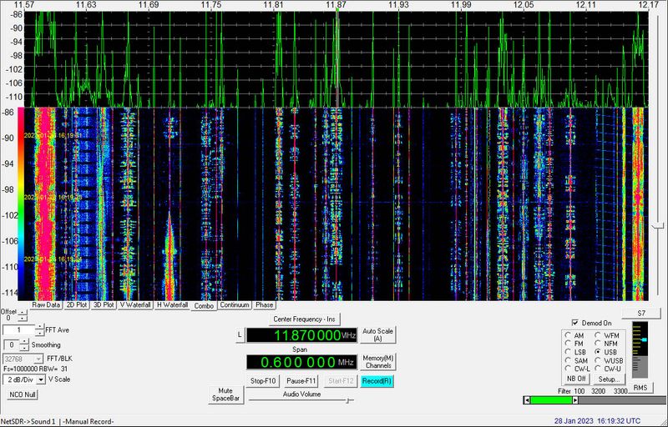The width and height of the screenshot is (668, 427).
Task: Select AM demodulation mode
Action: 568,335
